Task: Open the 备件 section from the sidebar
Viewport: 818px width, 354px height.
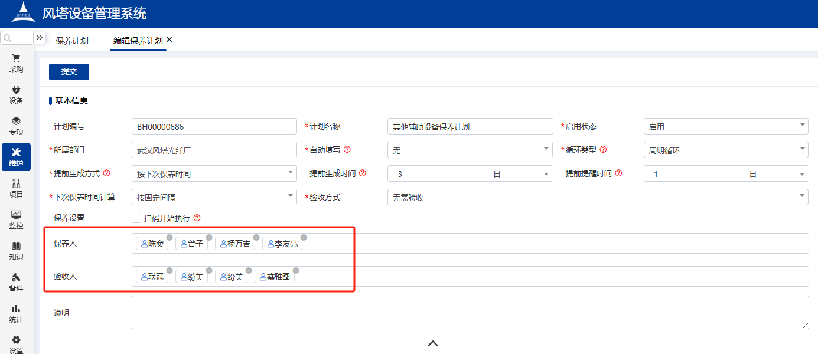Action: click(x=16, y=282)
